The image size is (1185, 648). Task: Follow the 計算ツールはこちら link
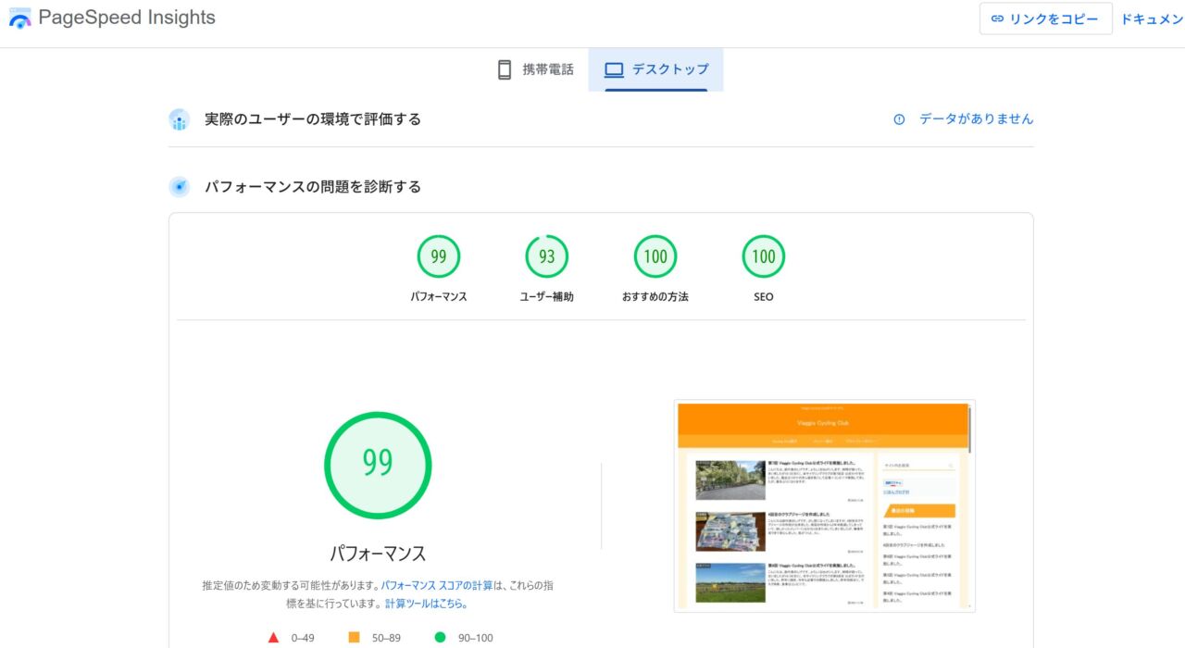click(x=426, y=604)
